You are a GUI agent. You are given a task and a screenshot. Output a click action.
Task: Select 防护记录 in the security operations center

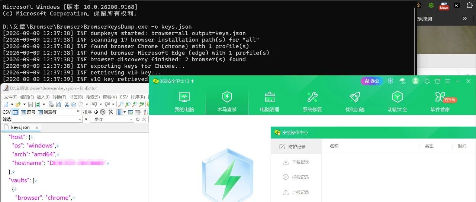tap(296, 146)
